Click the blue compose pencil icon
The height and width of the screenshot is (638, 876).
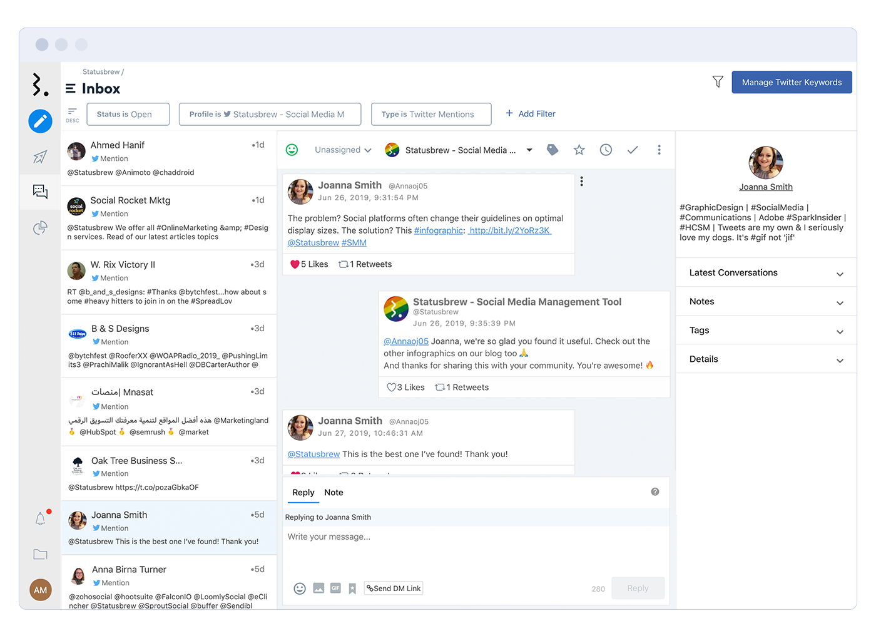40,121
